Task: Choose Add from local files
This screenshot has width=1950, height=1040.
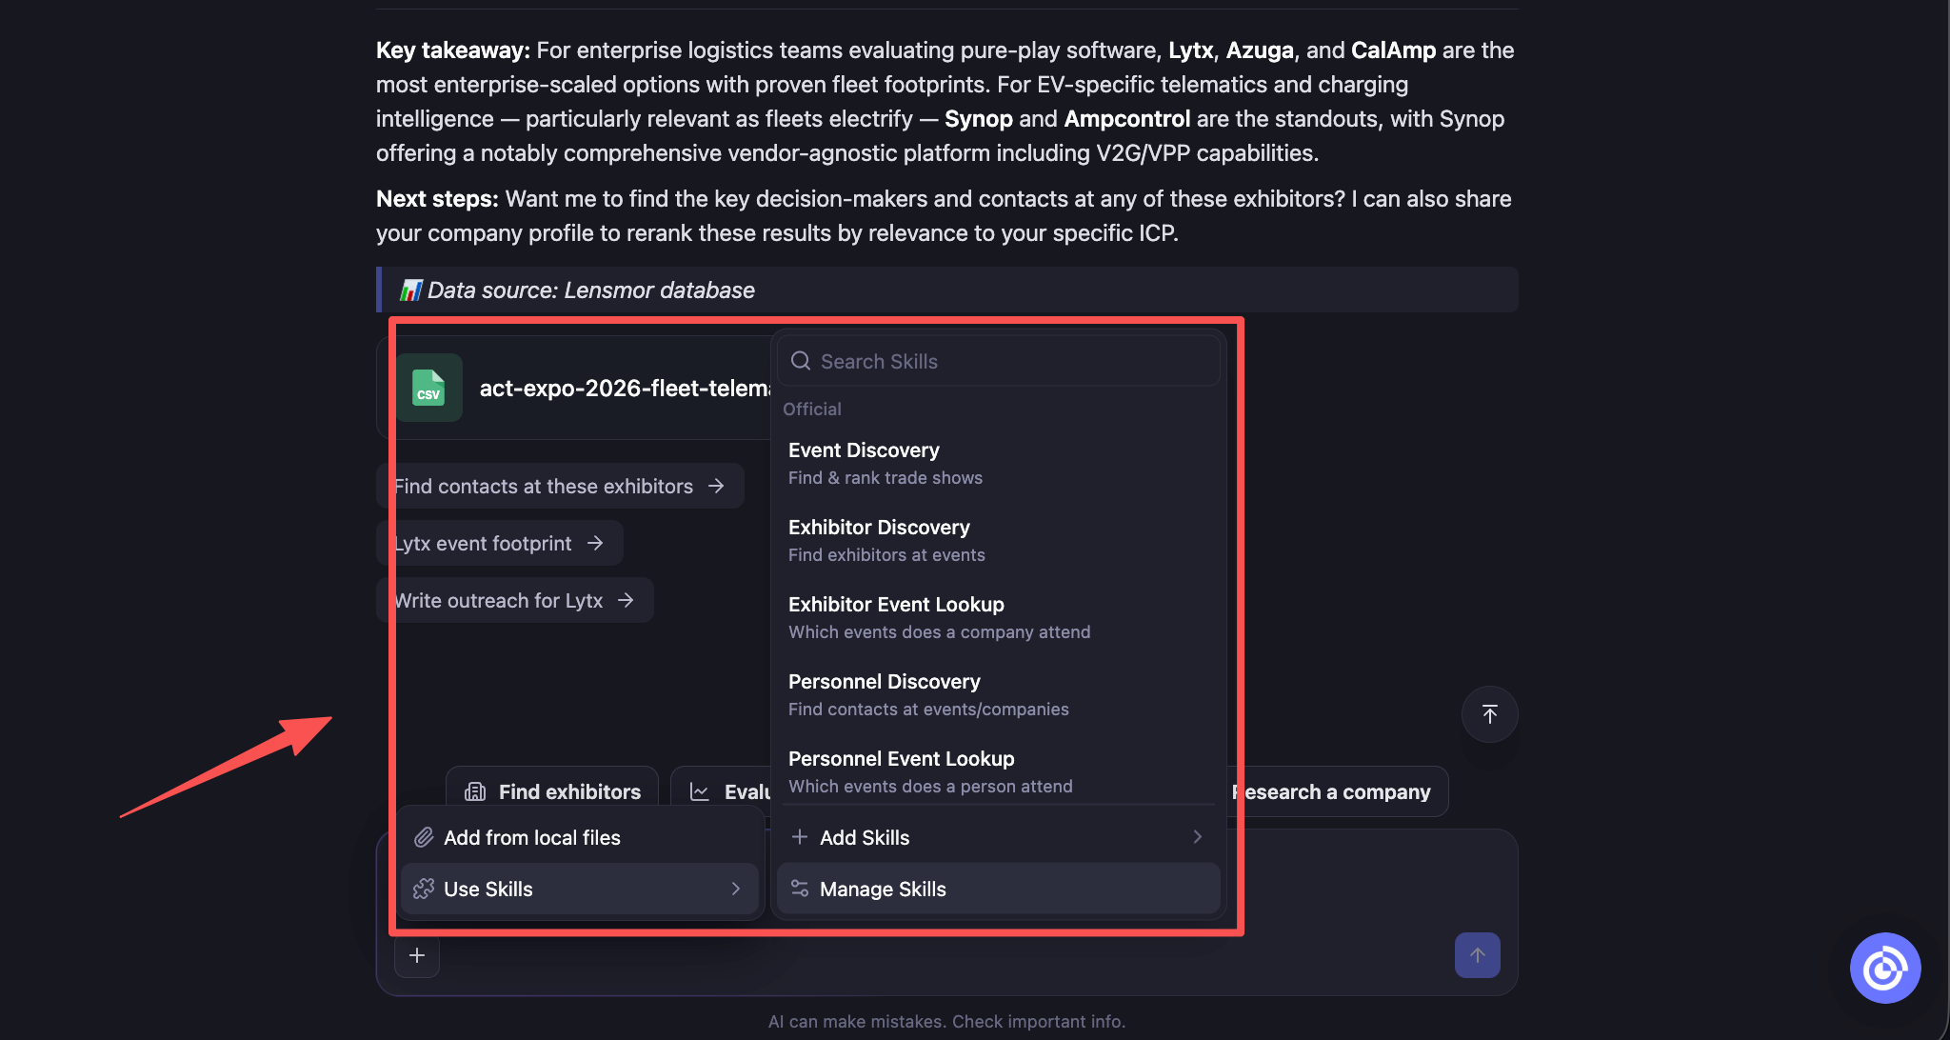Action: tap(580, 837)
